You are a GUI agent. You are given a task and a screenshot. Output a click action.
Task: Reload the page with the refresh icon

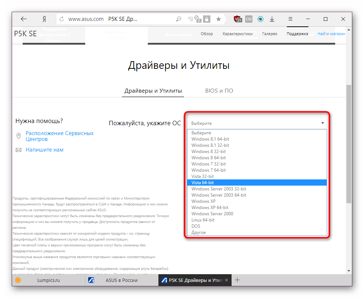click(x=61, y=19)
